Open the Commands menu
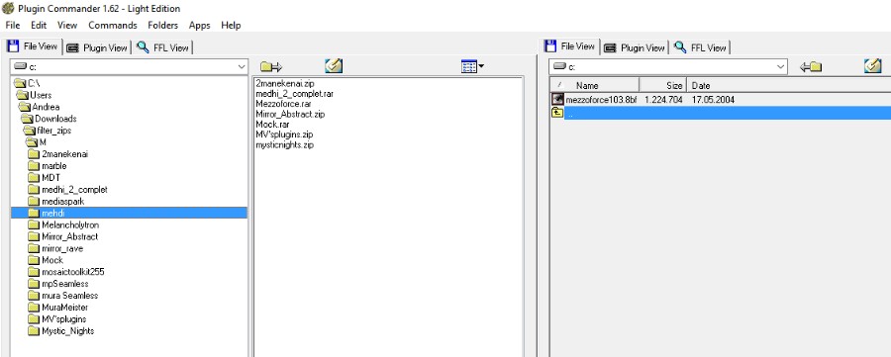Image resolution: width=891 pixels, height=357 pixels. click(x=113, y=25)
